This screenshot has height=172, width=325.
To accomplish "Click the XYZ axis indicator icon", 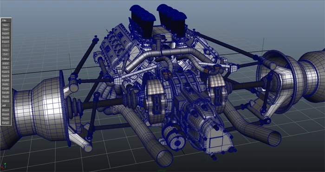I will (4, 166).
